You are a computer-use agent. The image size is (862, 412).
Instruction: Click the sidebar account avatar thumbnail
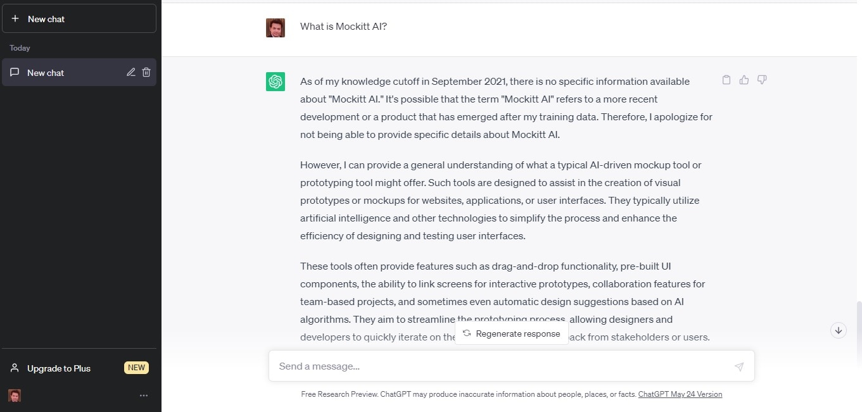pyautogui.click(x=15, y=396)
